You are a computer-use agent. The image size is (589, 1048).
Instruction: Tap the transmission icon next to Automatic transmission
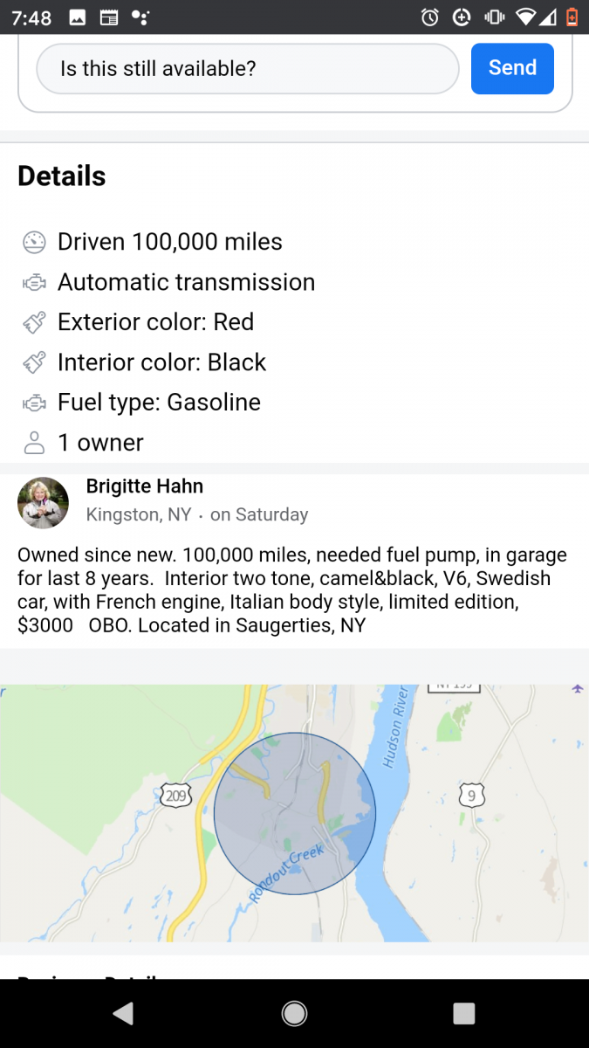(33, 282)
